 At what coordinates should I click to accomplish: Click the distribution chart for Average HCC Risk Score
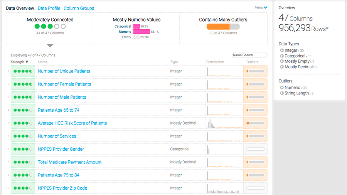[224, 123]
